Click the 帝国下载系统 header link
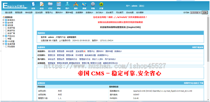This screenshot has width=210, height=102. point(198,47)
